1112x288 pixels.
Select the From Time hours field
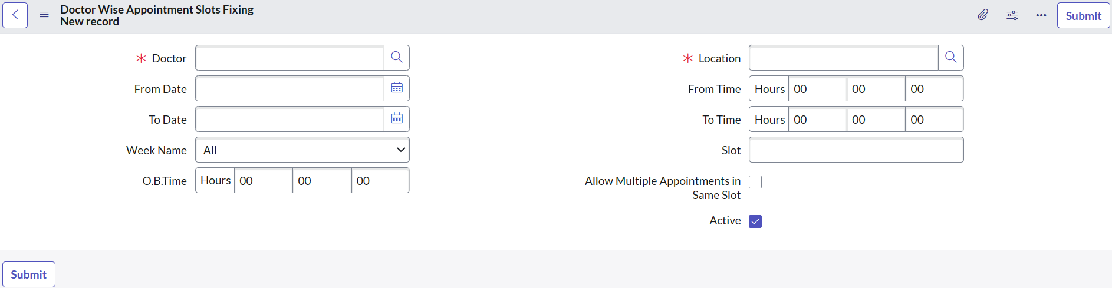point(818,89)
